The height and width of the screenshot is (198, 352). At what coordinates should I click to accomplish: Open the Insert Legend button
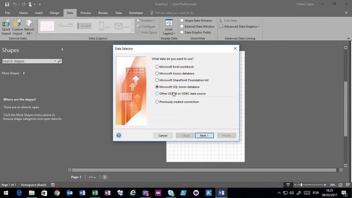point(169,27)
